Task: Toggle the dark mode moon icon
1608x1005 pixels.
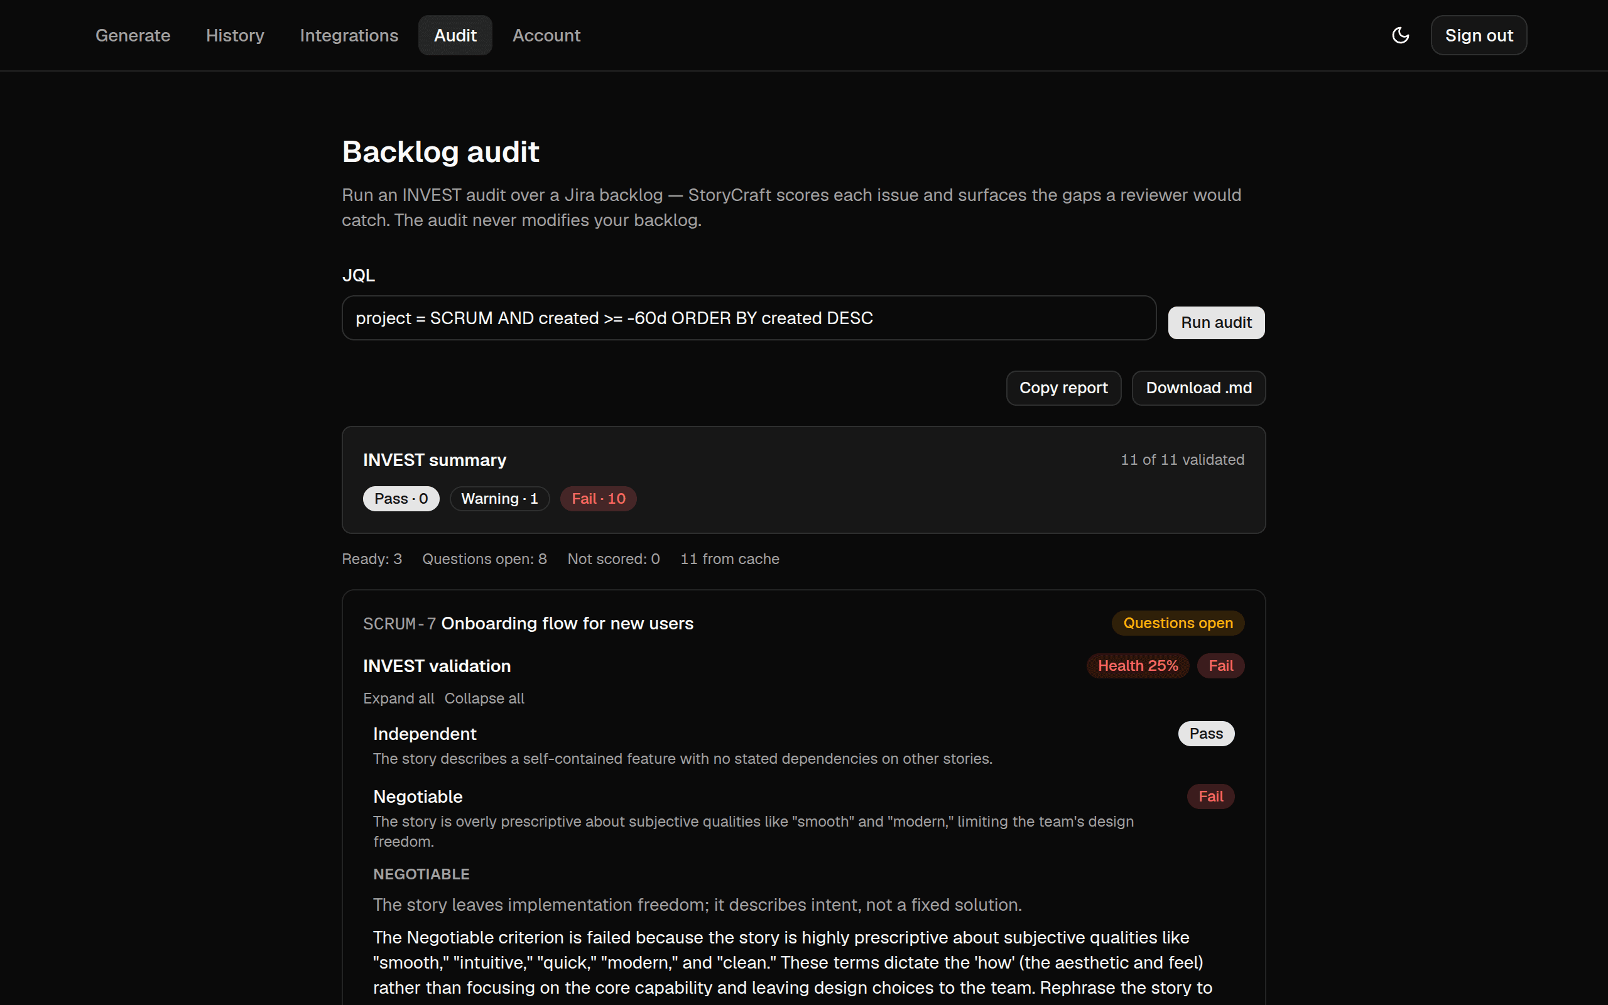Action: [1400, 35]
